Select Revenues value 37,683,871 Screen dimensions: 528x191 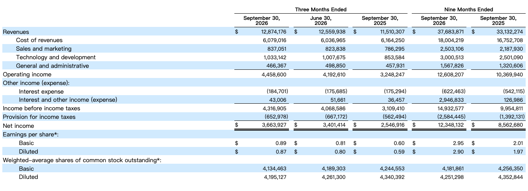click(x=451, y=32)
